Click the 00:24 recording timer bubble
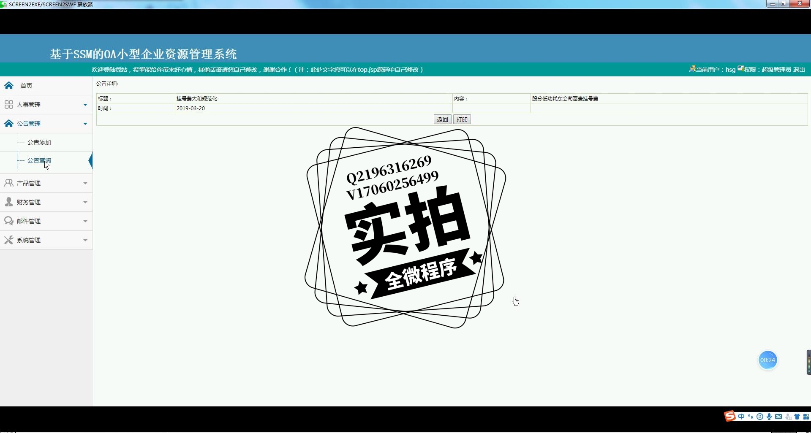 [767, 360]
